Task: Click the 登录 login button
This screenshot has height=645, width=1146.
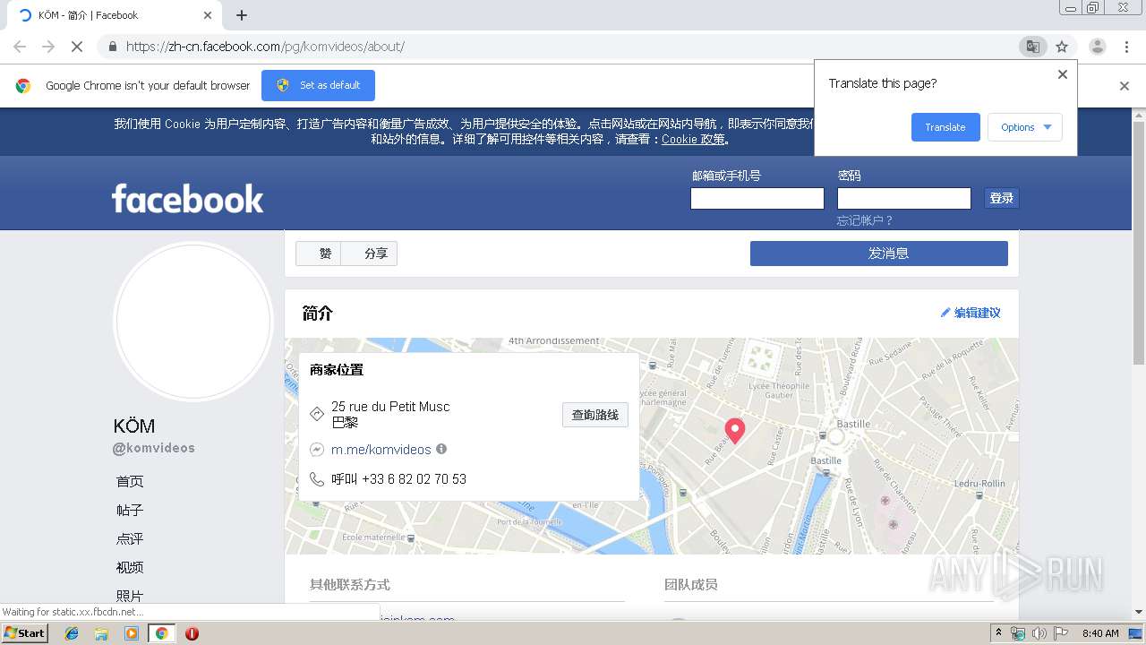Action: (1002, 198)
